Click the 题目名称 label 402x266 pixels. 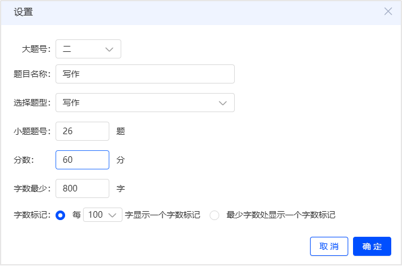[x=32, y=74]
